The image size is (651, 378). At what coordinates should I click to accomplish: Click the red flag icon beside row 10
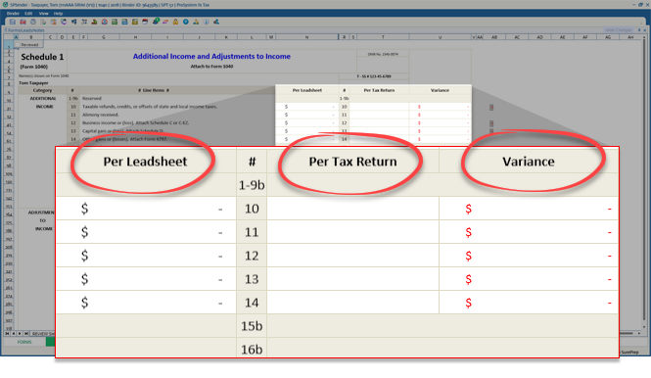pos(491,107)
